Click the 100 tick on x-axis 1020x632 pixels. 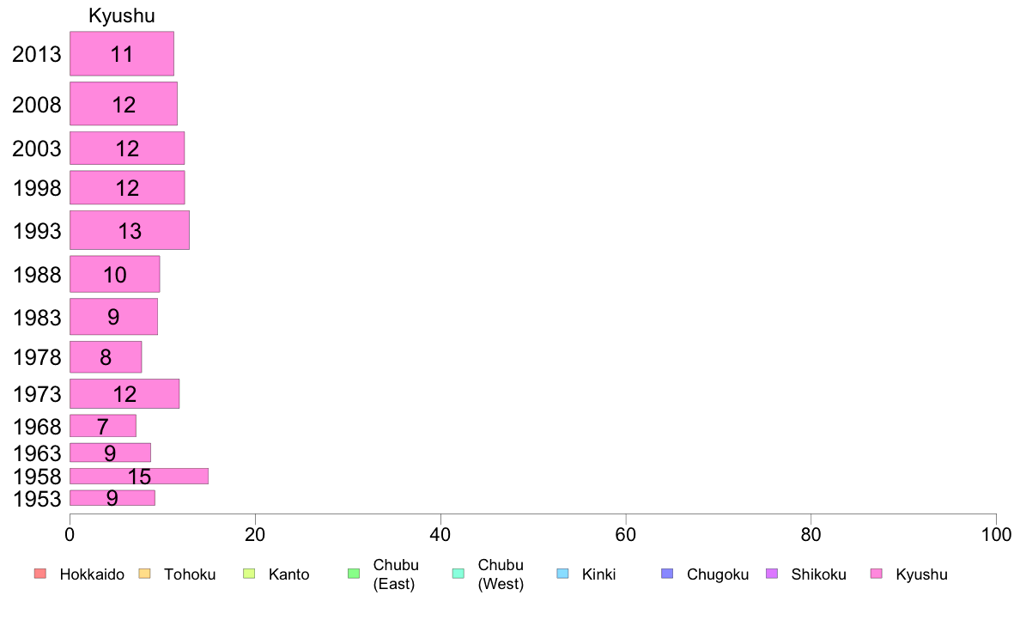(x=996, y=535)
